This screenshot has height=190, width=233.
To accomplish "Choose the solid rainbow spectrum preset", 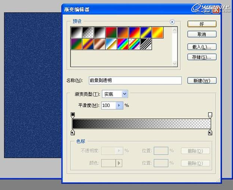I will pos(123,44).
